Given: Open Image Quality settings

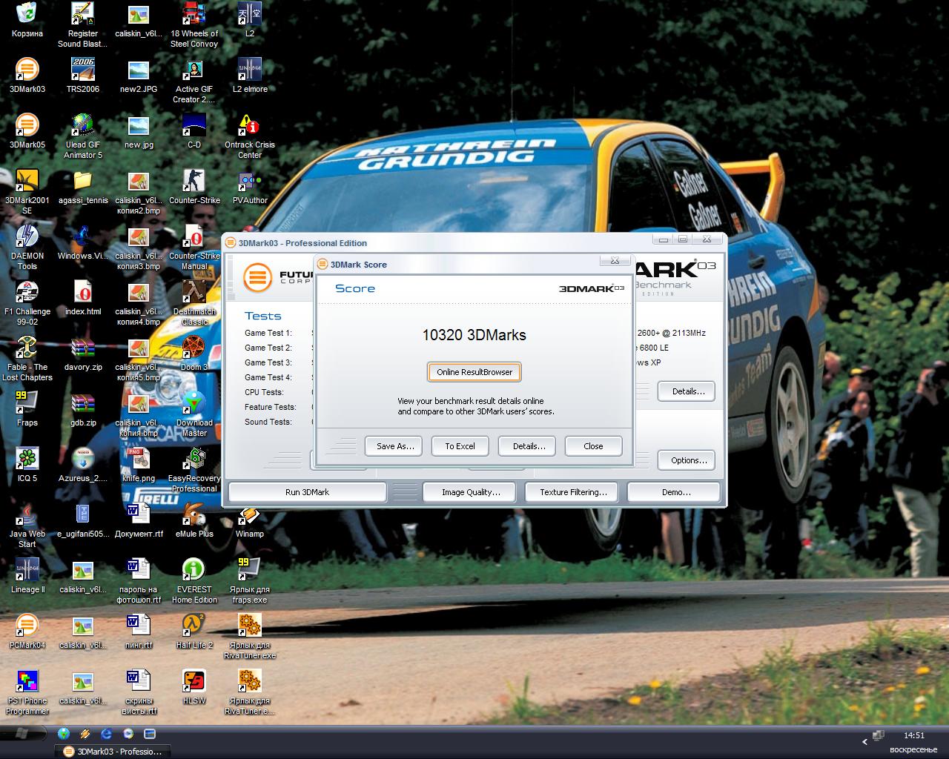Looking at the screenshot, I should (471, 492).
